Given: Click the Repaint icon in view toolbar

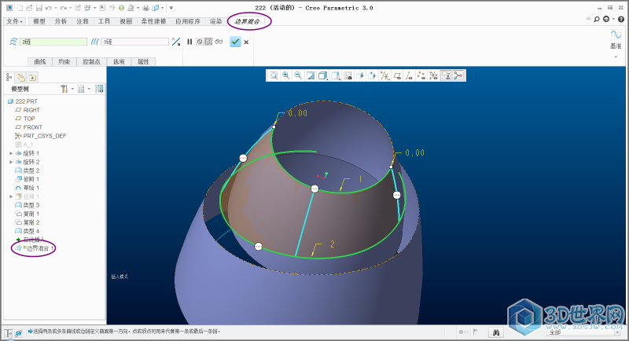Looking at the screenshot, I should coord(311,75).
